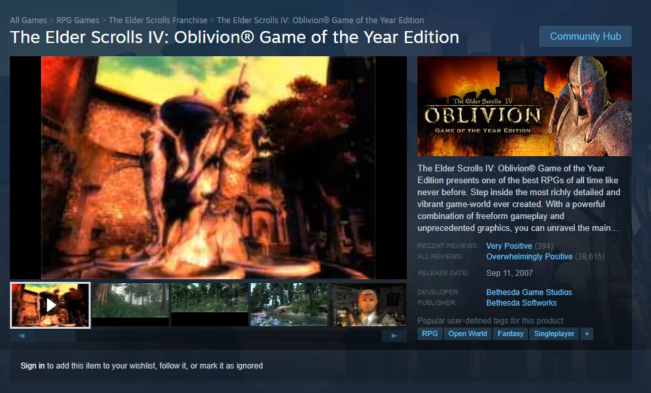This screenshot has height=393, width=651.
Task: Open Very Positive recent reviews
Action: tap(509, 246)
